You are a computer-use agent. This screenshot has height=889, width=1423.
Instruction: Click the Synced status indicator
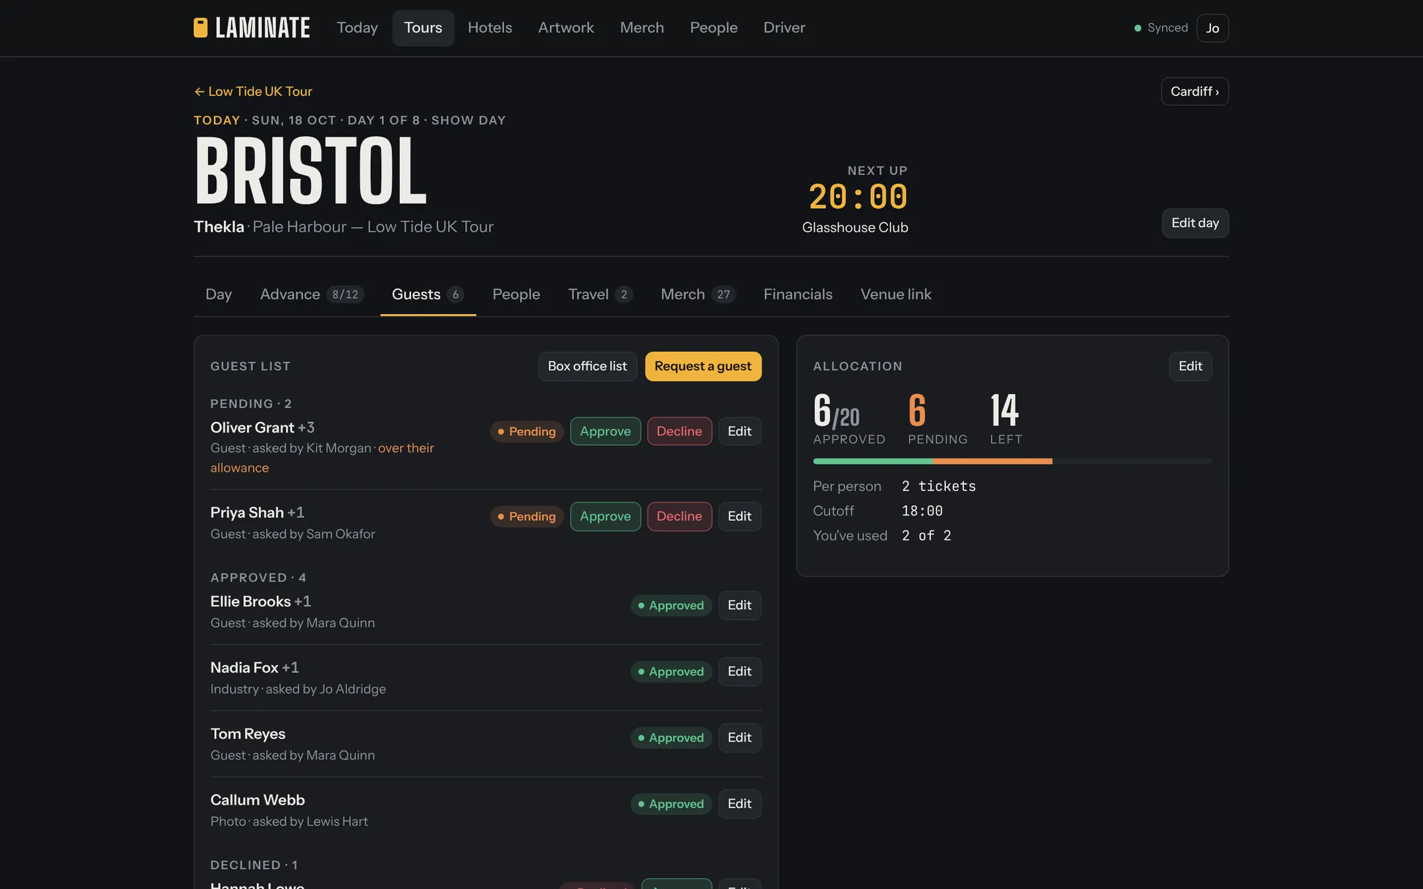(1161, 28)
